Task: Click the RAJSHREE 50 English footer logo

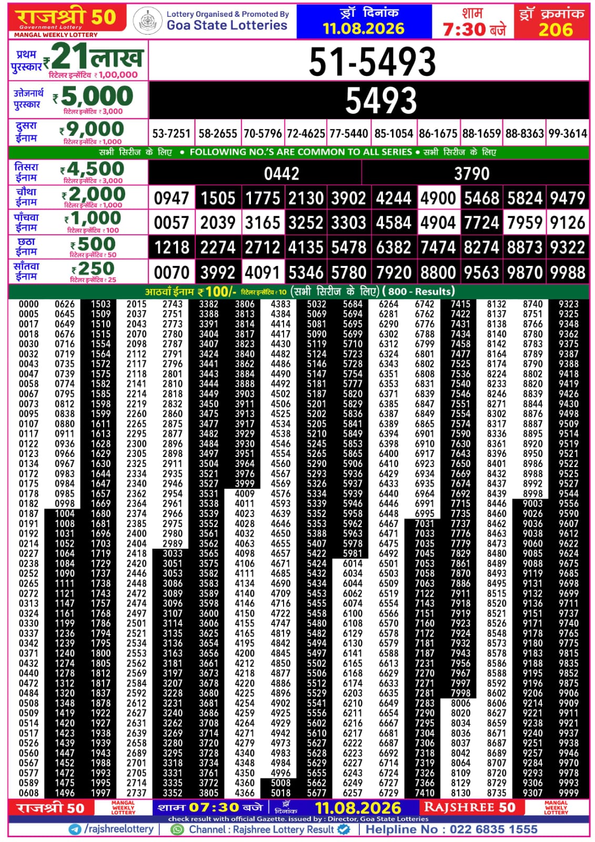Action: [469, 807]
